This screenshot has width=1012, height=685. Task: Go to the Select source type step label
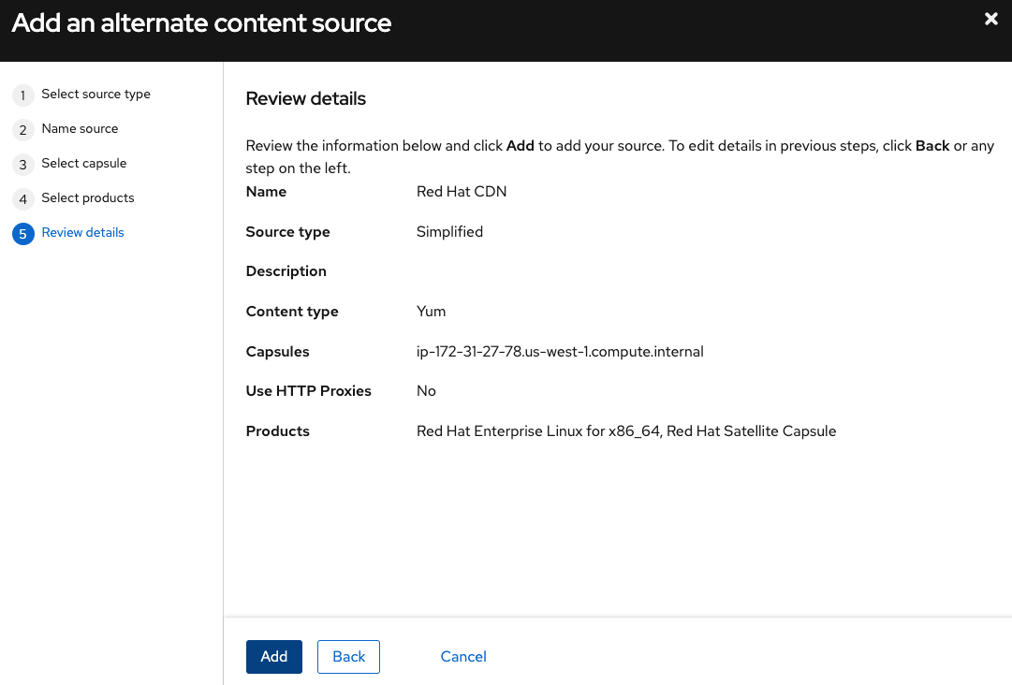(x=95, y=95)
